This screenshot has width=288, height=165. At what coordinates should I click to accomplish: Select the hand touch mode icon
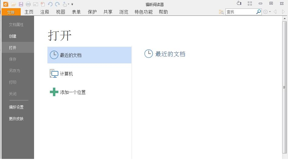coord(65,4)
